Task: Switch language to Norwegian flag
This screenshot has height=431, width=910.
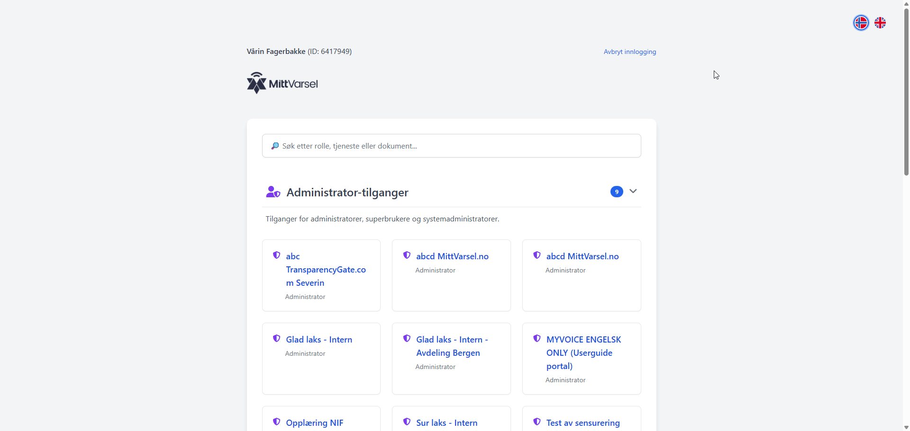Action: point(861,23)
